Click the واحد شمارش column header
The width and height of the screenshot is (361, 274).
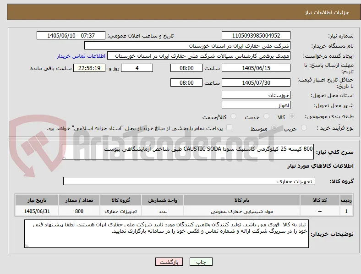[x=163, y=200]
